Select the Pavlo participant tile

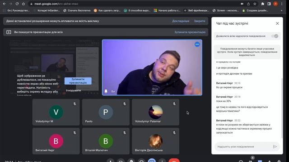[x=106, y=112]
